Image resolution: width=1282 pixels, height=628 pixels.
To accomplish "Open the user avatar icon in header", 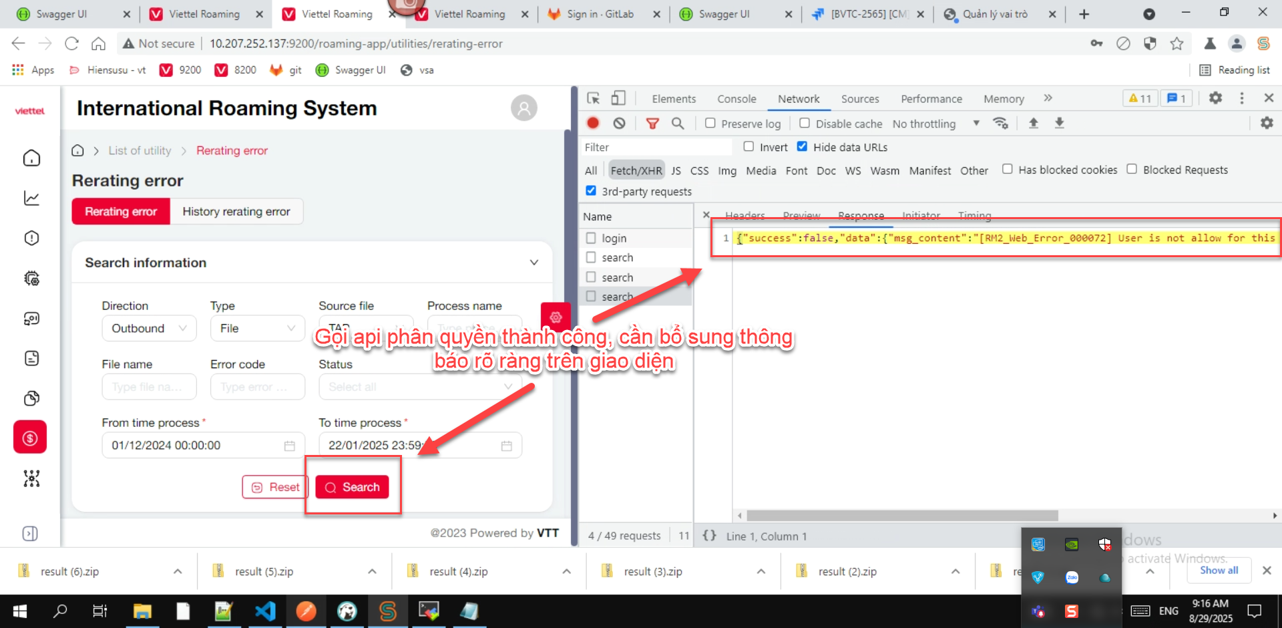I will click(524, 108).
